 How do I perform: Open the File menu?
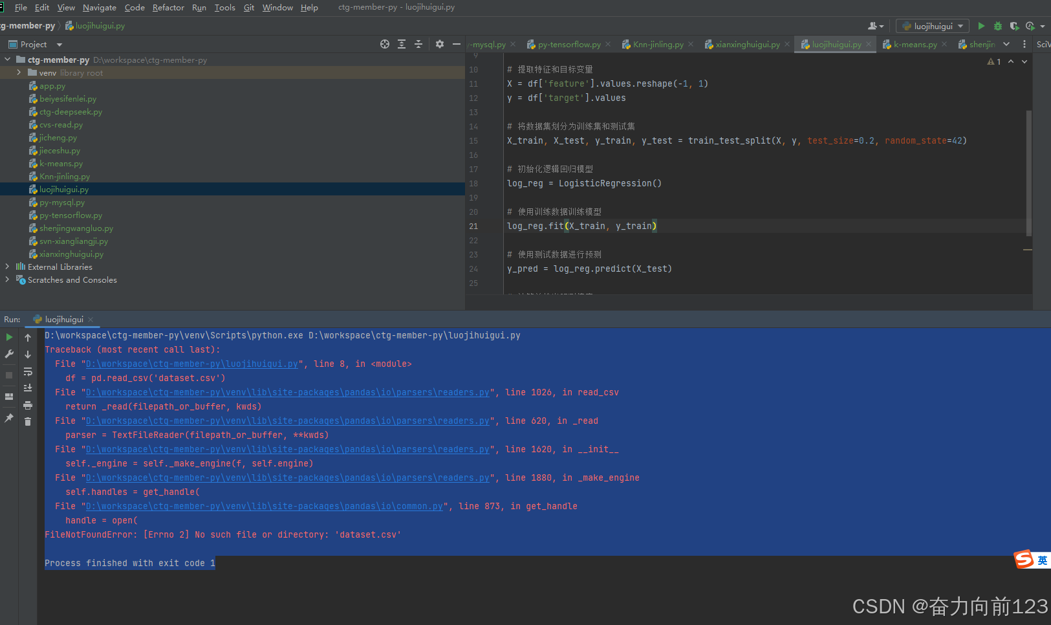tap(21, 7)
